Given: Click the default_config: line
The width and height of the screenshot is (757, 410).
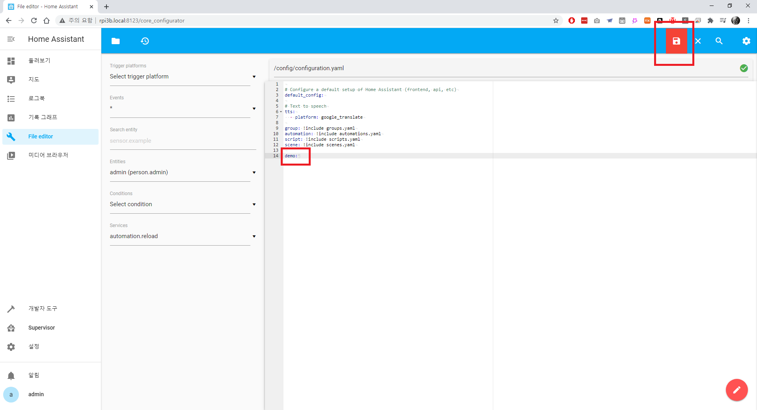Looking at the screenshot, I should [304, 95].
